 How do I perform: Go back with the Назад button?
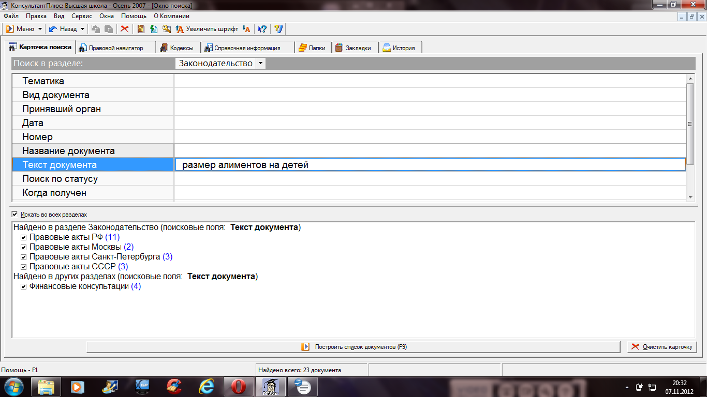[x=63, y=29]
